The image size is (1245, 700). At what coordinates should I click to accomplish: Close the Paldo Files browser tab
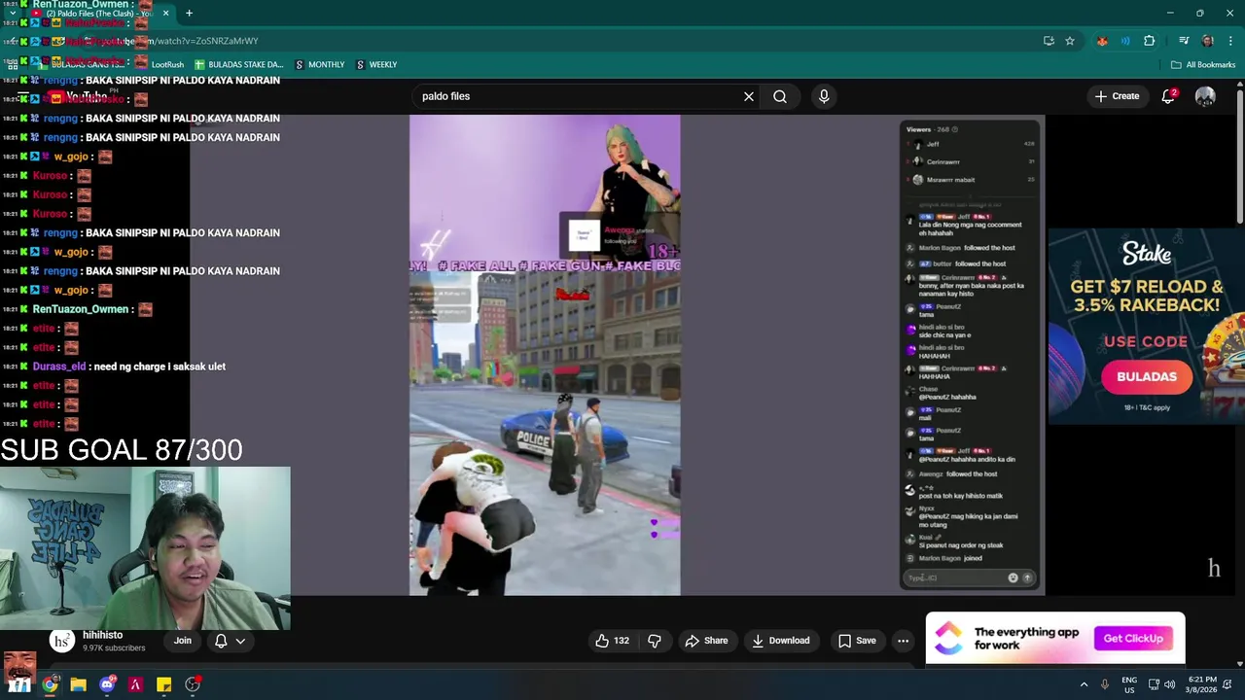point(165,14)
